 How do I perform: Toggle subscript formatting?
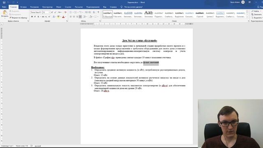pyautogui.click(x=46, y=16)
